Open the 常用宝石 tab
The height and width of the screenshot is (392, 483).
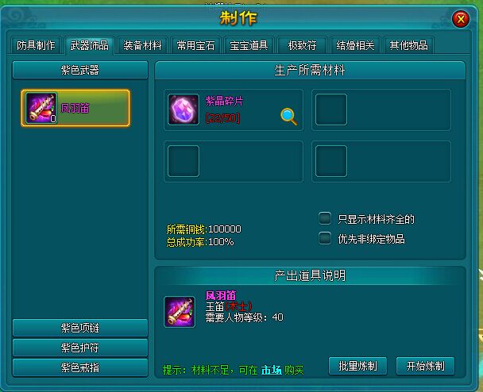point(195,45)
